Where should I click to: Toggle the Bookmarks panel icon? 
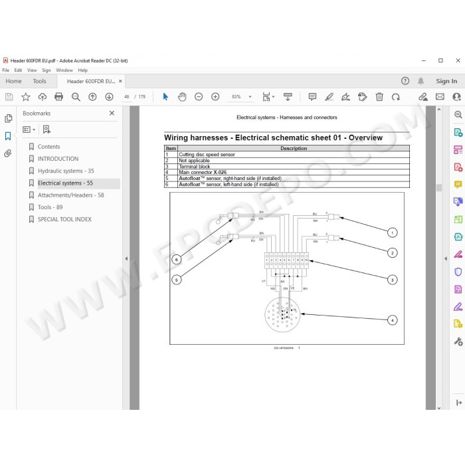(8, 136)
